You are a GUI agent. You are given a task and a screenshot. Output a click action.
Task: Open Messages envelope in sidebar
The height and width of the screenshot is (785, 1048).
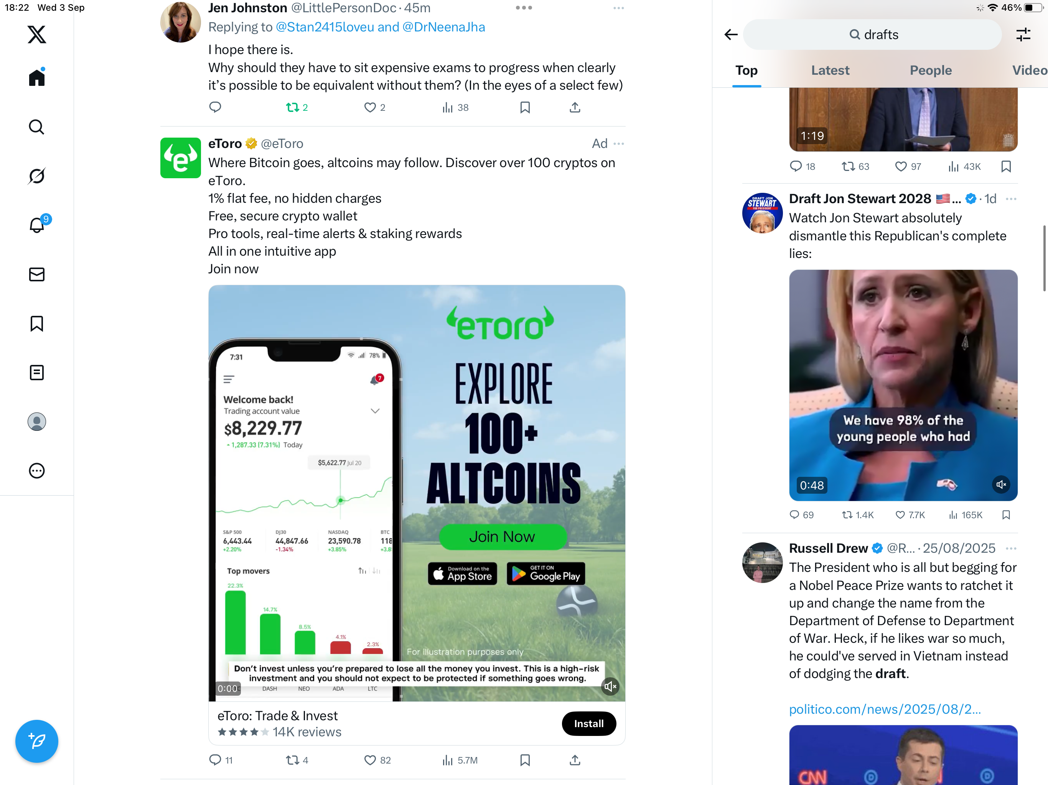coord(36,274)
